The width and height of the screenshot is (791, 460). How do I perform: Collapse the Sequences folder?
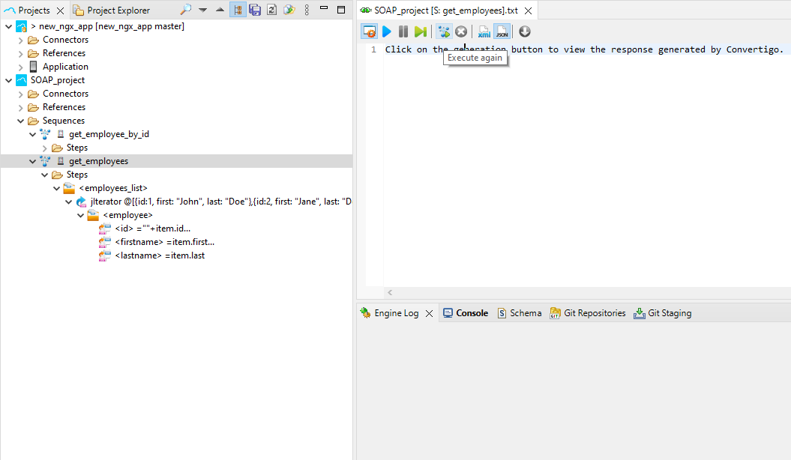point(21,120)
